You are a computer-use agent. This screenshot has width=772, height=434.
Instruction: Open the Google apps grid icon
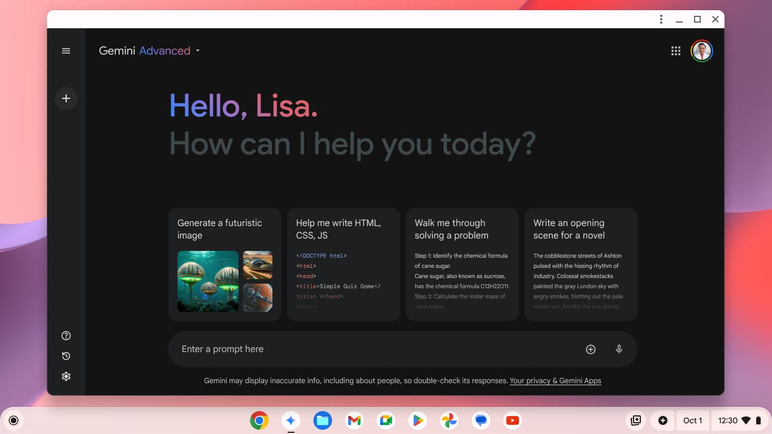675,51
